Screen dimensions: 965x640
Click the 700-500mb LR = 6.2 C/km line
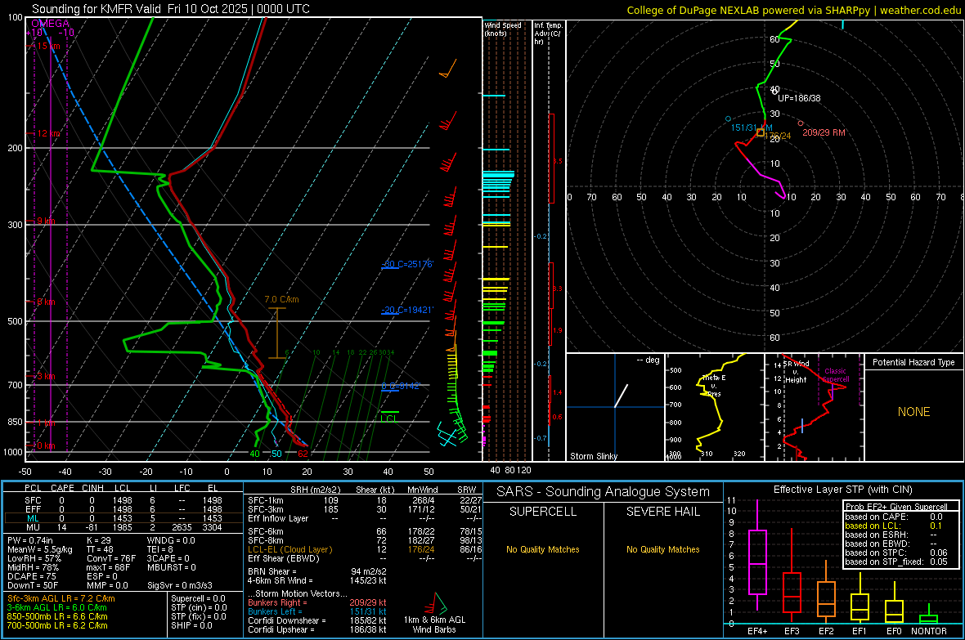point(57,625)
